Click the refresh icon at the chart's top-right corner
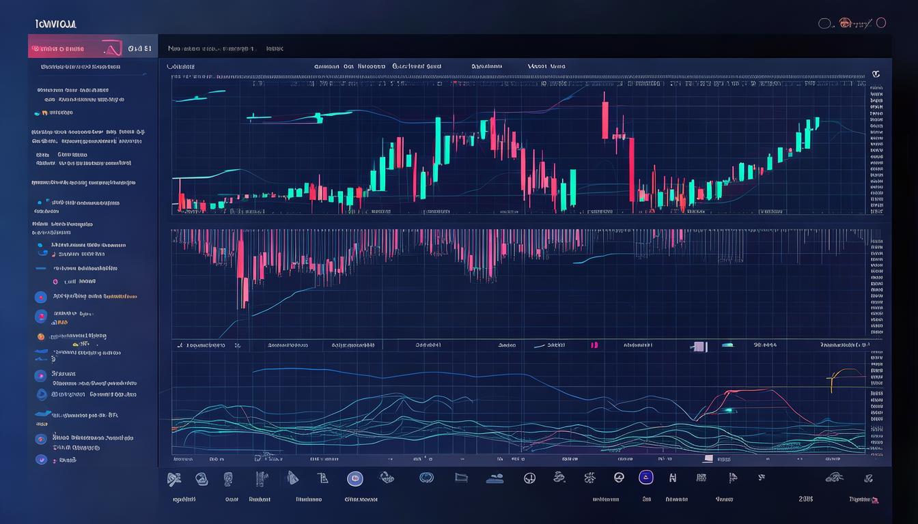This screenshot has height=524, width=918. pyautogui.click(x=876, y=75)
